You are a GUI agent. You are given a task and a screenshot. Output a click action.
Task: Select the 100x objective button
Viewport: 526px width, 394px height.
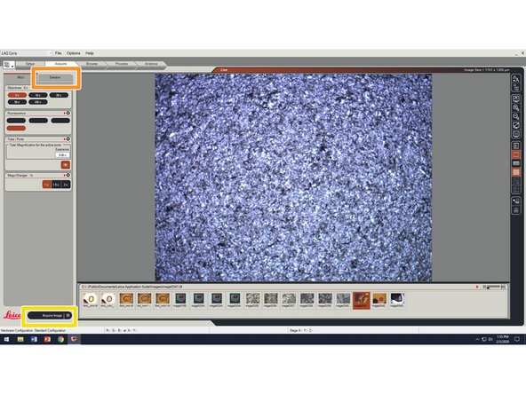(x=38, y=102)
